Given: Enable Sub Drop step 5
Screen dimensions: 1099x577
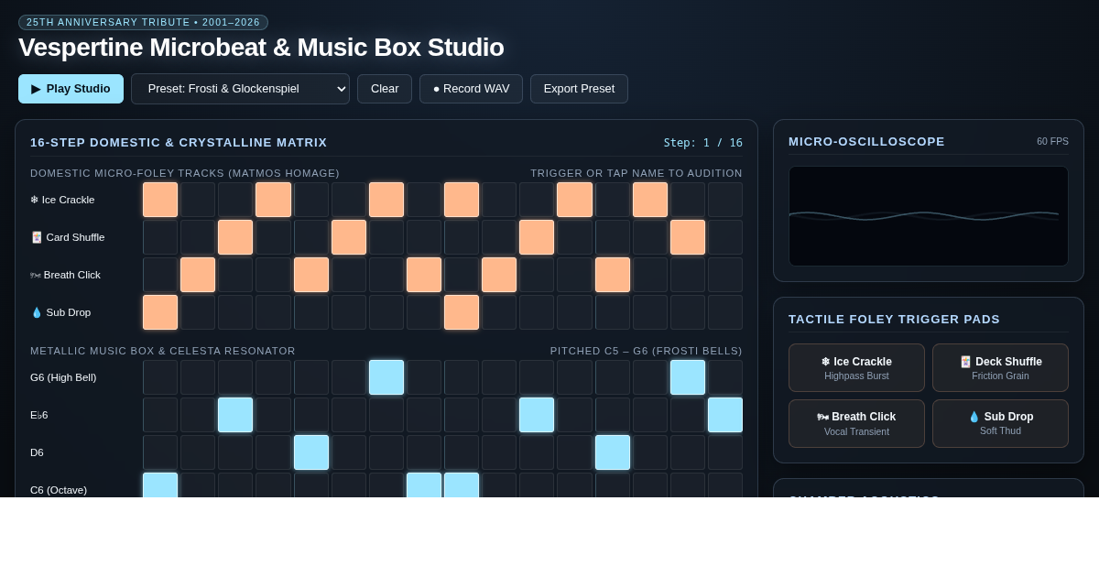Looking at the screenshot, I should click(x=311, y=312).
